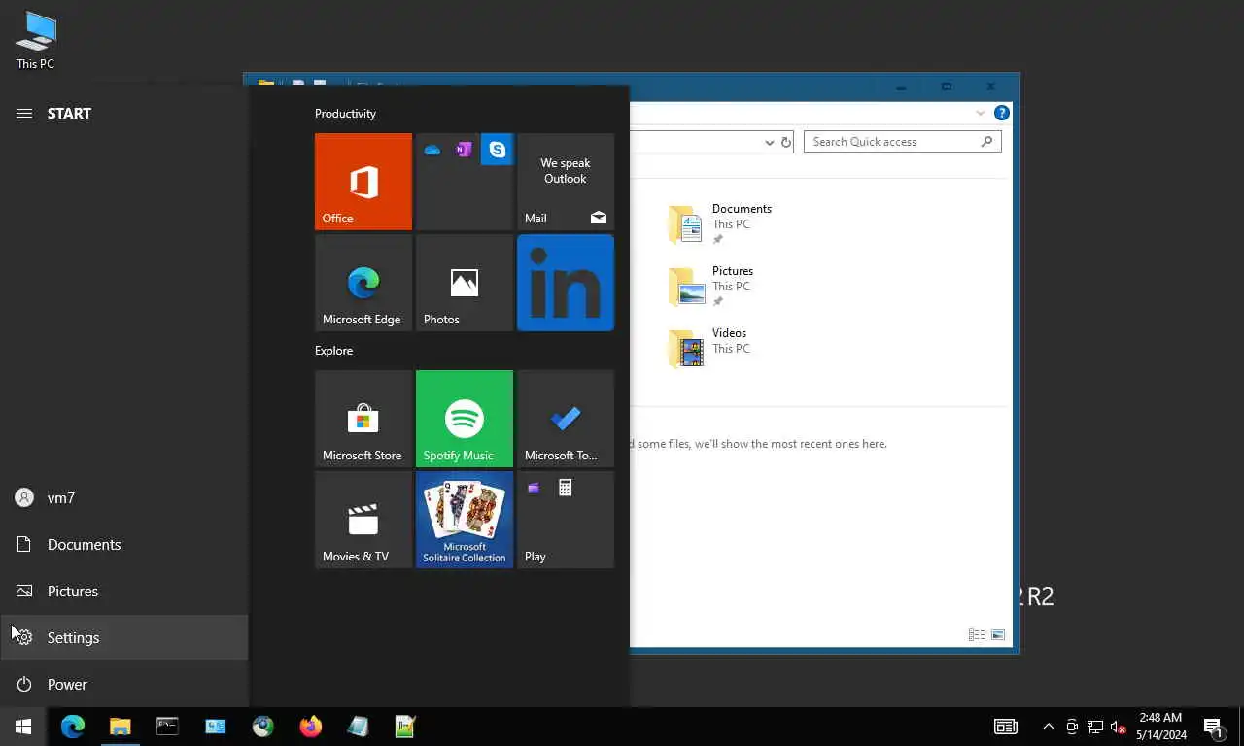The height and width of the screenshot is (746, 1244).
Task: Open Microsoft Edge from the taskbar
Action: point(73,727)
